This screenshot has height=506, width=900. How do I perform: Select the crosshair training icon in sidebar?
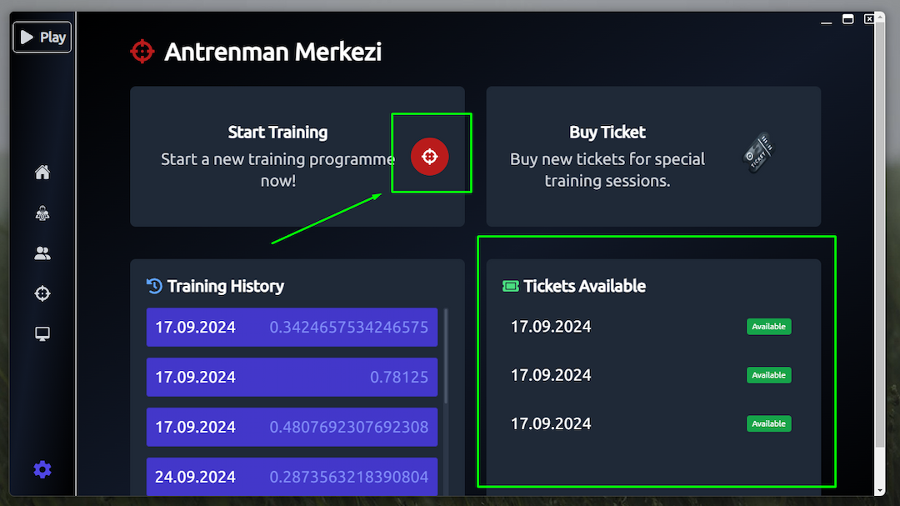(42, 293)
